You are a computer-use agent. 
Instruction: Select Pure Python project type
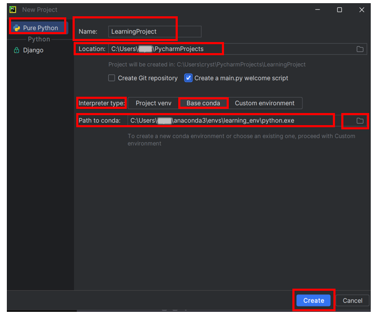coord(38,28)
